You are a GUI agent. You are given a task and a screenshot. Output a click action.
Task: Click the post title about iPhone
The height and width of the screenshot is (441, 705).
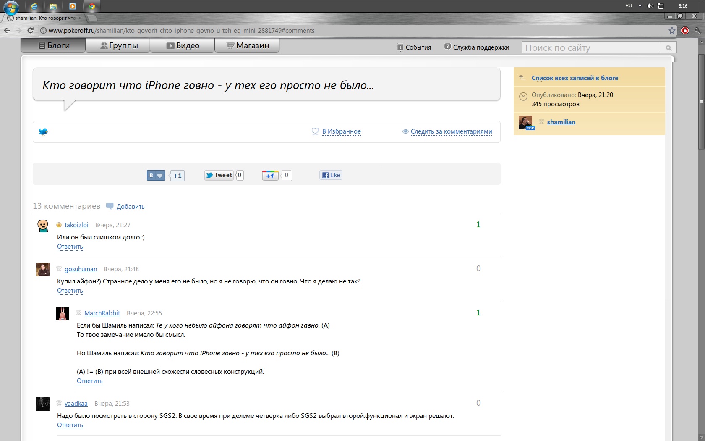click(208, 85)
